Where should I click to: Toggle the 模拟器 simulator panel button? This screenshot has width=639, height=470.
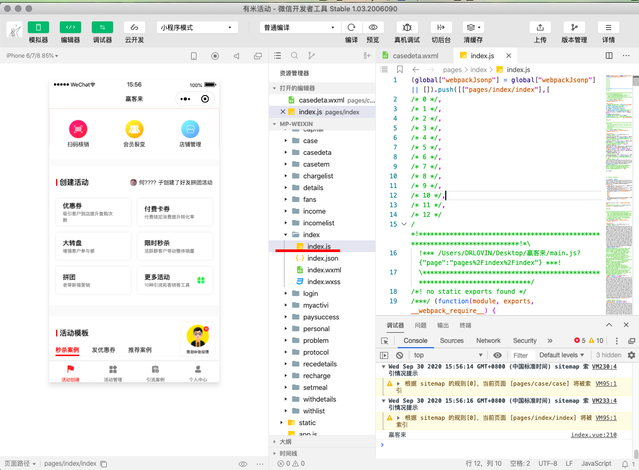[38, 27]
